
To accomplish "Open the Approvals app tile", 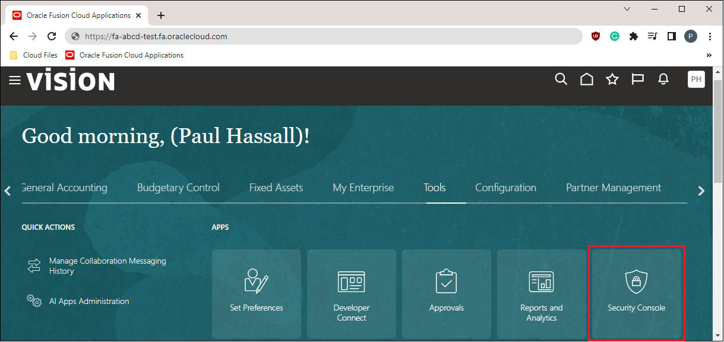I will (447, 294).
